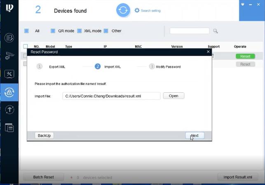Image resolution: width=265 pixels, height=185 pixels.
Task: Open Search setting gear
Action: click(137, 10)
